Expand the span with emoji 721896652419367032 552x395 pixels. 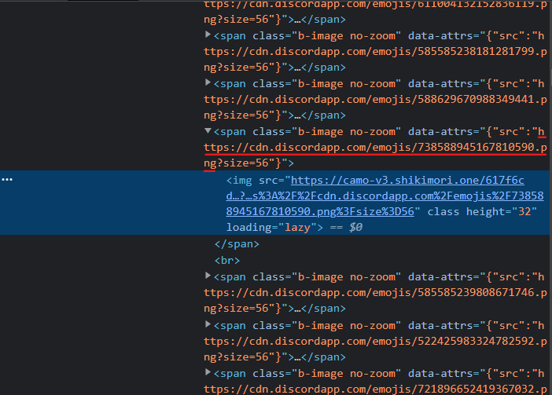click(x=208, y=371)
